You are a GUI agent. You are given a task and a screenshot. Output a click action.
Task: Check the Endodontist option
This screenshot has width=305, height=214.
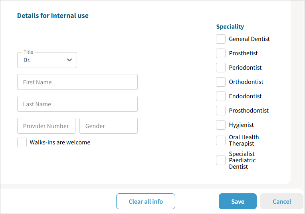[221, 96]
